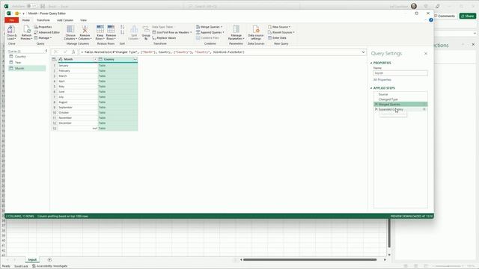Click the Share button in Excel window
Screen dimensions: 479x269
tap(467, 16)
